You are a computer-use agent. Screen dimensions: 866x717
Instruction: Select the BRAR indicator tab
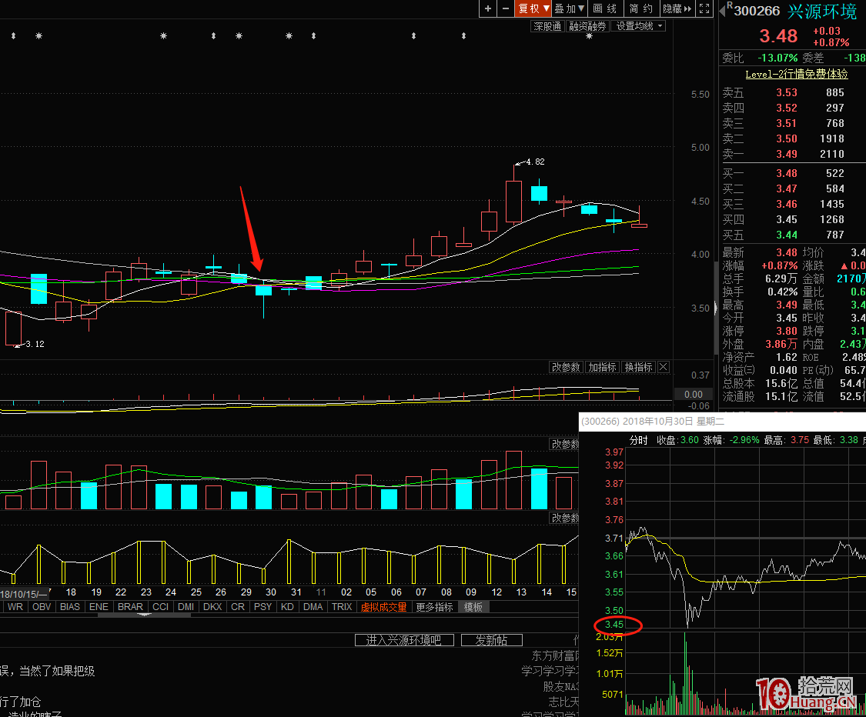tap(130, 607)
